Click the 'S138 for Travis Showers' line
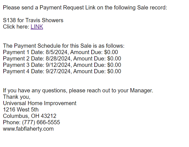 33,20
